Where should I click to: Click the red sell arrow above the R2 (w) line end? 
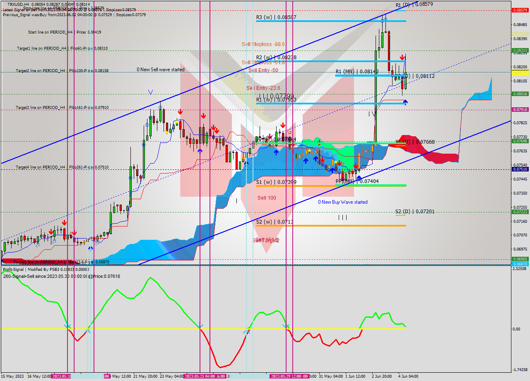pyautogui.click(x=402, y=58)
